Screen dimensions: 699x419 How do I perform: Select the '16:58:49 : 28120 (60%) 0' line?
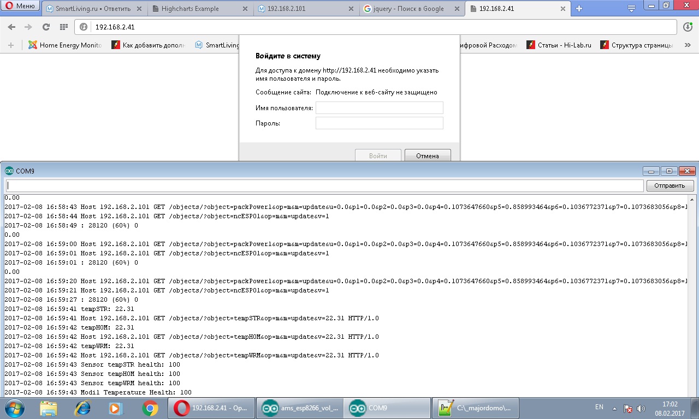pyautogui.click(x=72, y=225)
